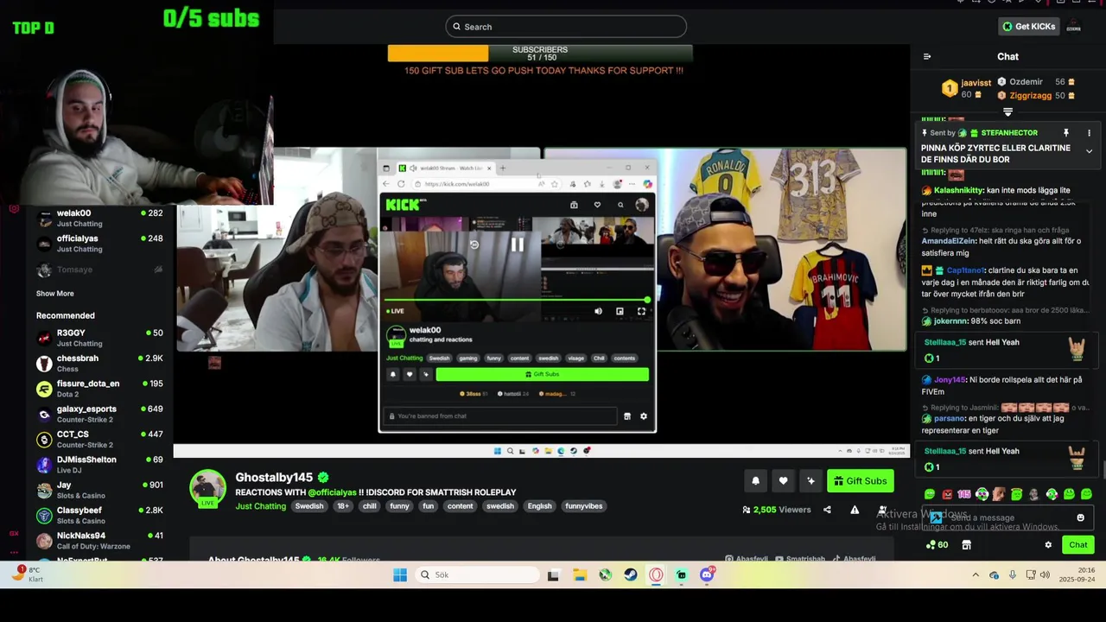Expand the chat leaderboard arrow
Image resolution: width=1106 pixels, height=622 pixels.
click(1007, 112)
